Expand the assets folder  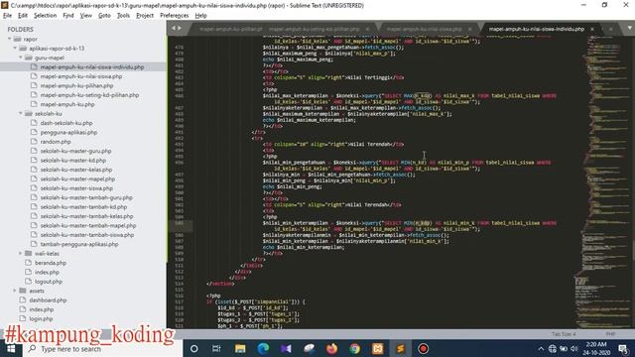pos(15,291)
